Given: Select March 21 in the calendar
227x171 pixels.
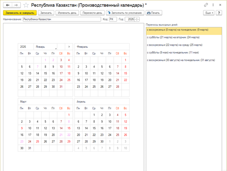Looking at the screenshot, I should pos(61,135).
